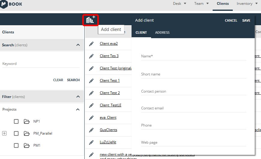The image size is (261, 159).
Task: Edit LuZcLIeNt with pencil icon
Action: (91, 142)
